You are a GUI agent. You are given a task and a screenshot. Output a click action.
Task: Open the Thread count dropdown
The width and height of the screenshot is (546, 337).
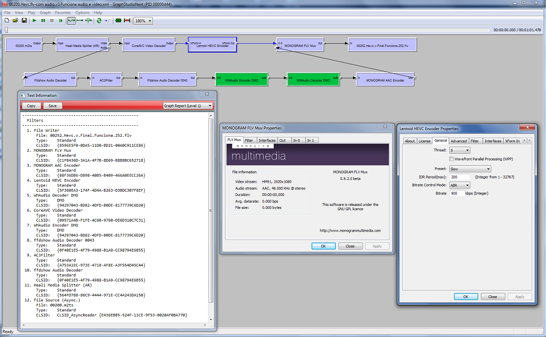(460, 150)
